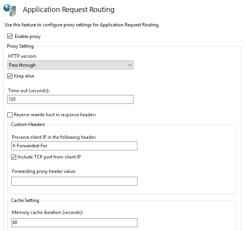Click the Application Request Routing page title

[69, 10]
